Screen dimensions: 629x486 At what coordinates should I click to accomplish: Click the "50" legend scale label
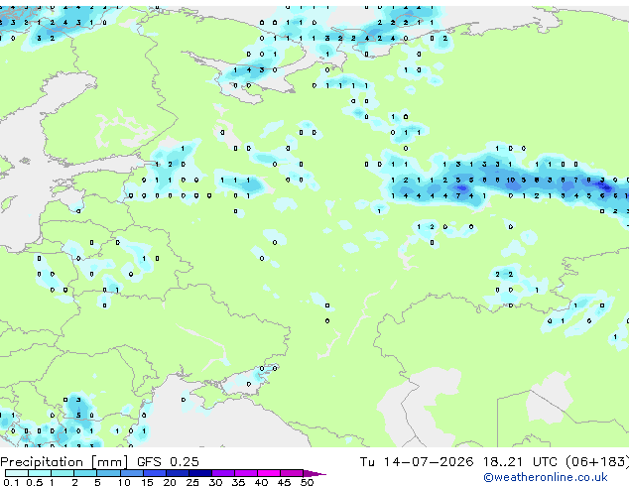point(308,482)
